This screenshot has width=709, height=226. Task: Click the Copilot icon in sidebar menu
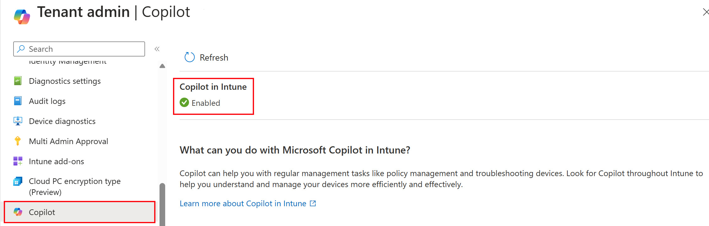coord(18,212)
